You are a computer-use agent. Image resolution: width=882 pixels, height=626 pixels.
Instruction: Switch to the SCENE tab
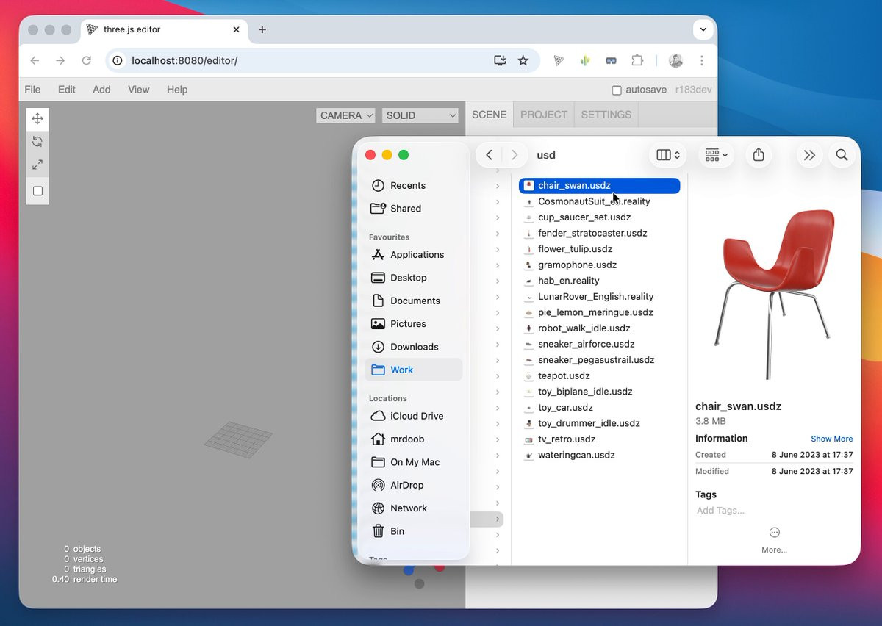coord(490,115)
